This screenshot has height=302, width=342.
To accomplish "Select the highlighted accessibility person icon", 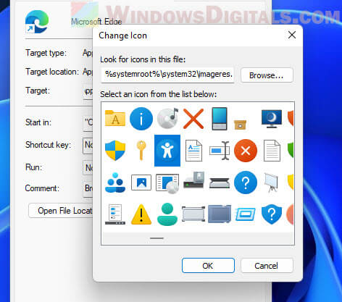I will point(167,151).
